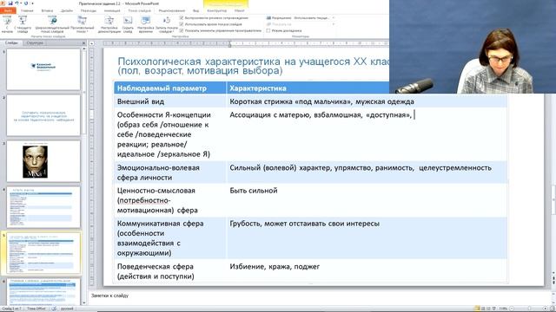
Task: Open Set Up Slide Show (Настройка демонстрации)
Action: [x=109, y=24]
